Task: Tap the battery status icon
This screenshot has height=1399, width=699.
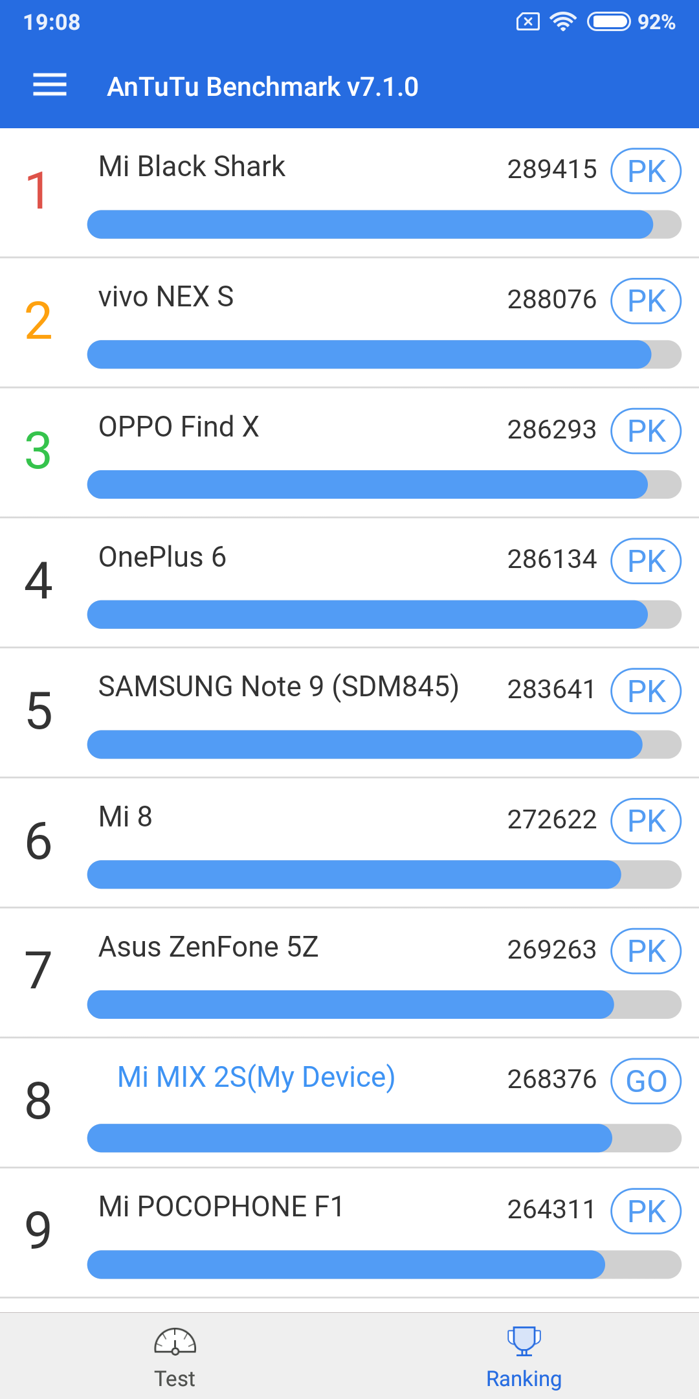Action: point(608,22)
